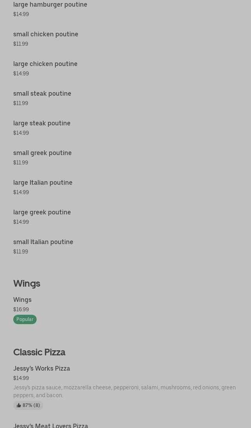This screenshot has width=251, height=428.
Task: Open small chicken poutine item
Action: coord(46,34)
